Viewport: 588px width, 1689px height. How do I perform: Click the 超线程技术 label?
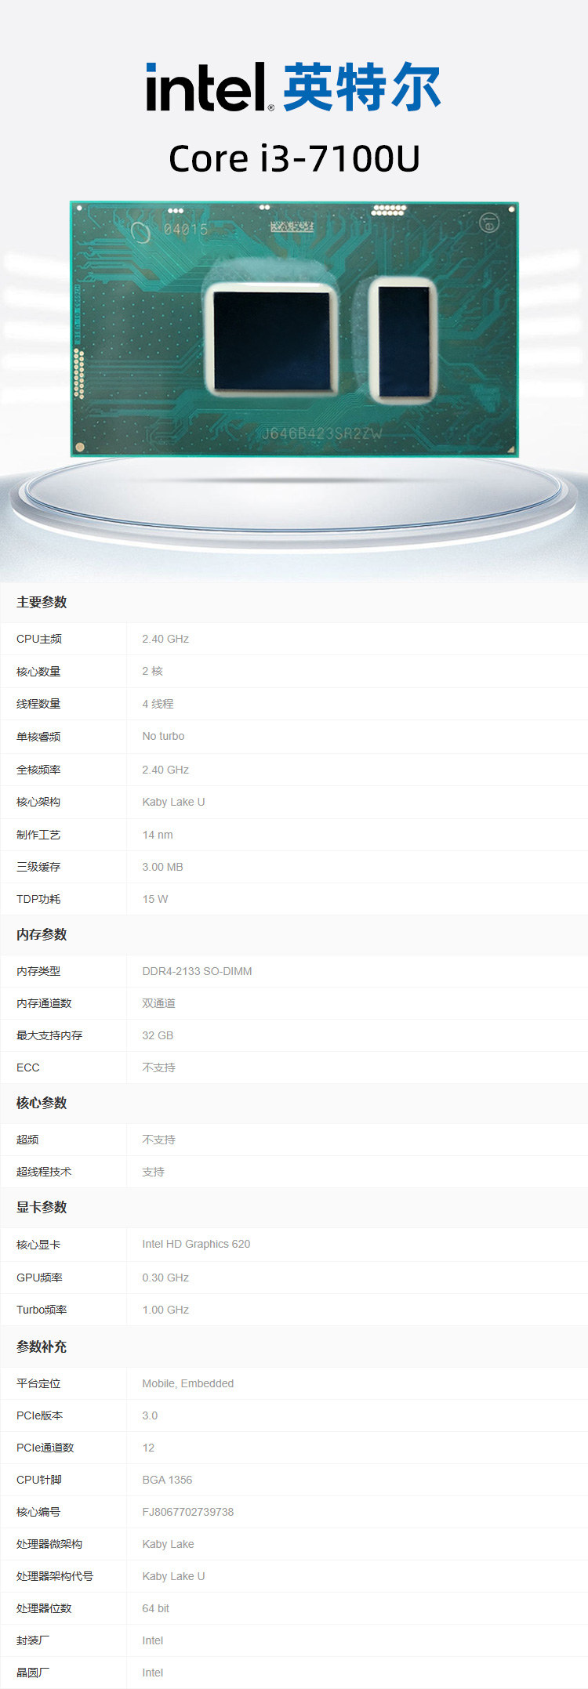[44, 1172]
